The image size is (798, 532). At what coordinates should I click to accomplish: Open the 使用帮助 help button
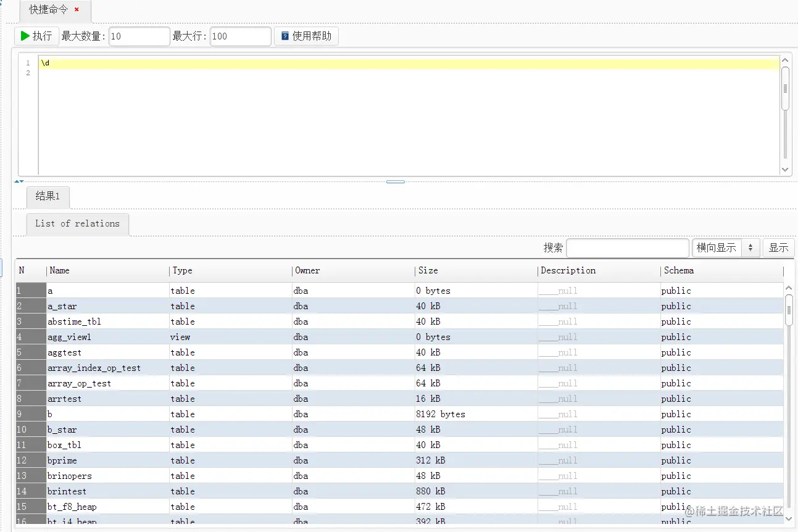(306, 36)
